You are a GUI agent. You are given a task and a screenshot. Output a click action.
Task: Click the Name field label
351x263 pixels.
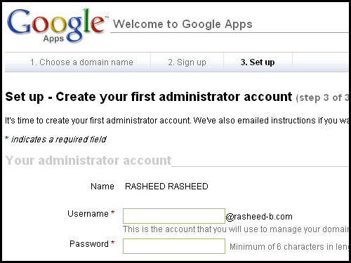coord(102,187)
